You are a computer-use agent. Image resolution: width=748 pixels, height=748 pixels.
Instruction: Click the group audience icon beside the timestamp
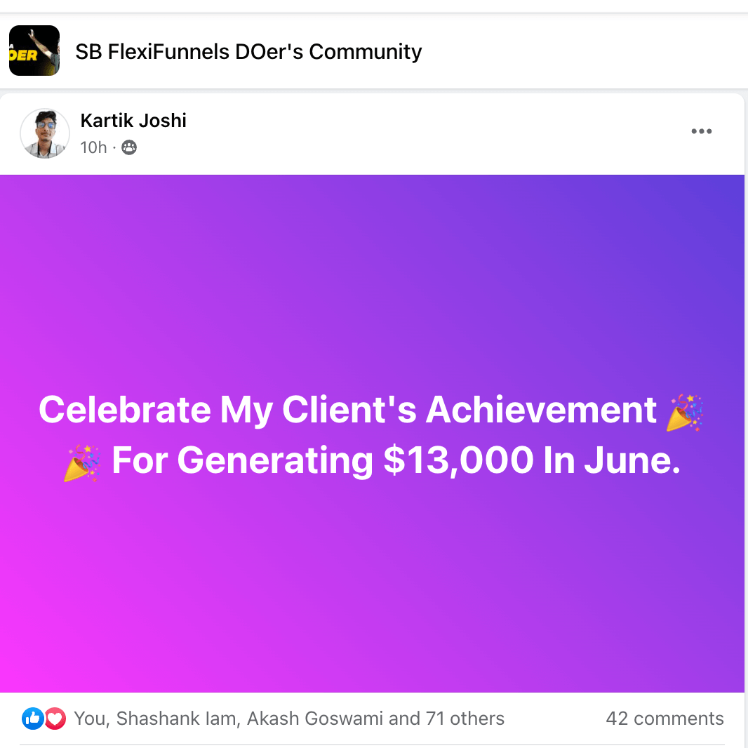pyautogui.click(x=128, y=147)
